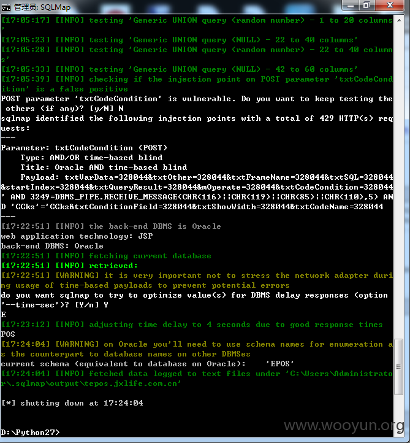
Task: Click the '429 HTTP(s)' request count text
Action: pos(346,118)
